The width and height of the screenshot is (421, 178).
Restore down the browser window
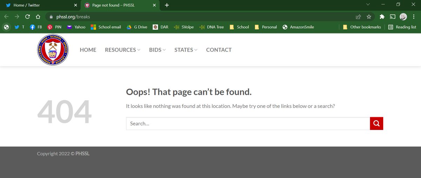tap(398, 5)
